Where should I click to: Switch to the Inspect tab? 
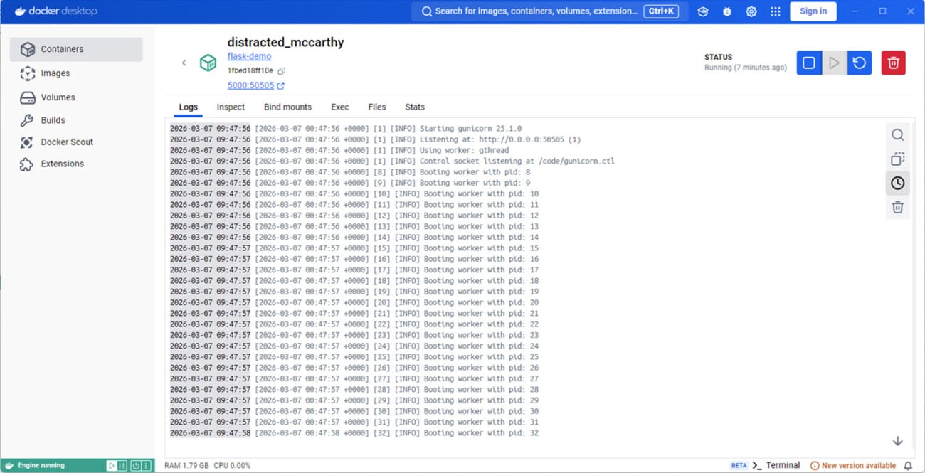pyautogui.click(x=230, y=107)
